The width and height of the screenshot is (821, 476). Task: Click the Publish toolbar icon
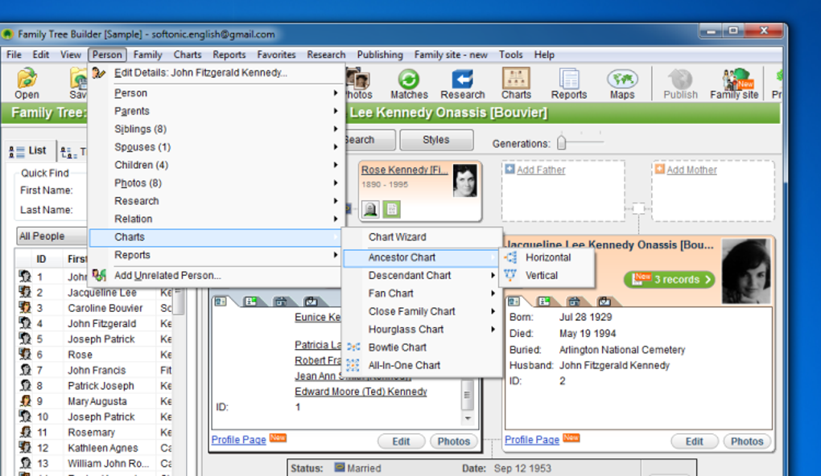point(680,84)
